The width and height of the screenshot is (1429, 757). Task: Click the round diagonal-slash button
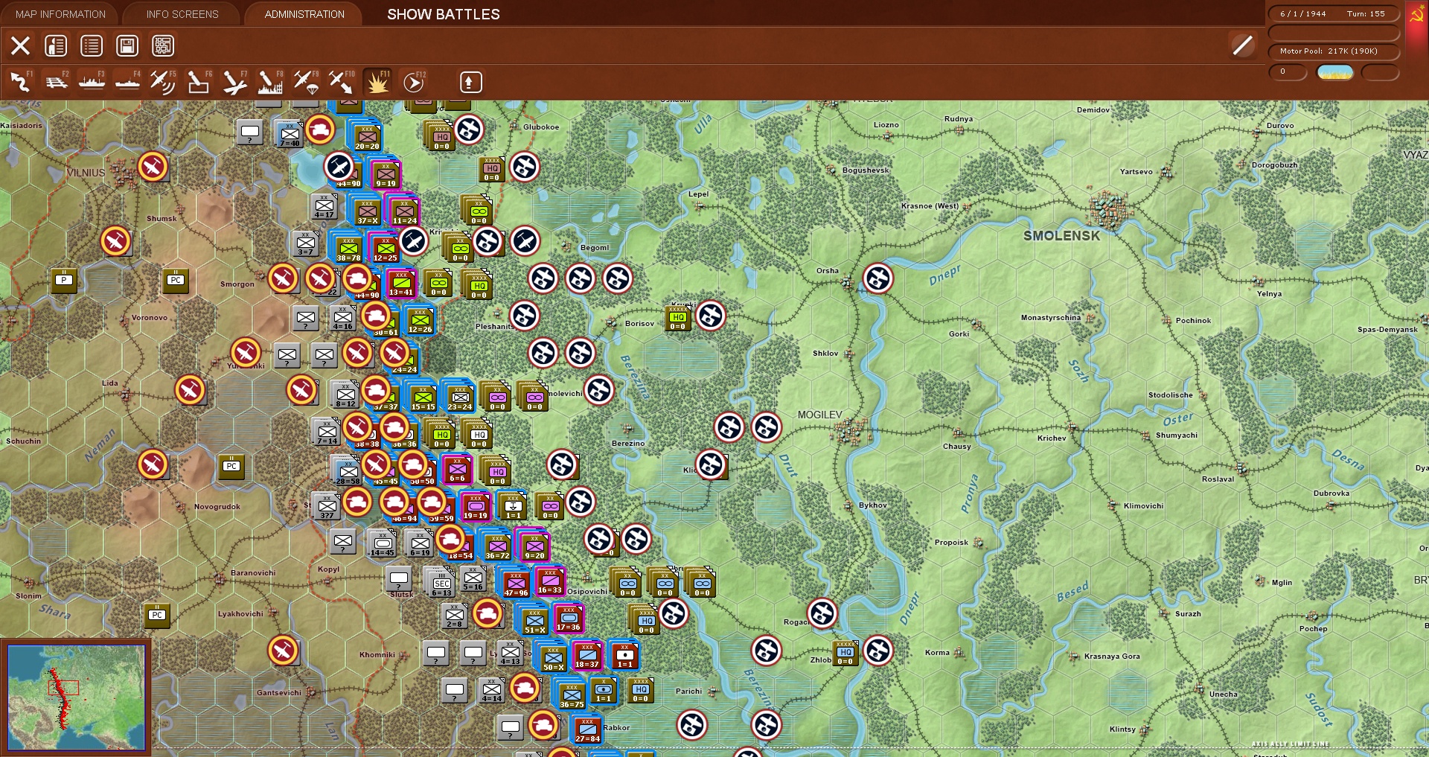[x=1242, y=45]
